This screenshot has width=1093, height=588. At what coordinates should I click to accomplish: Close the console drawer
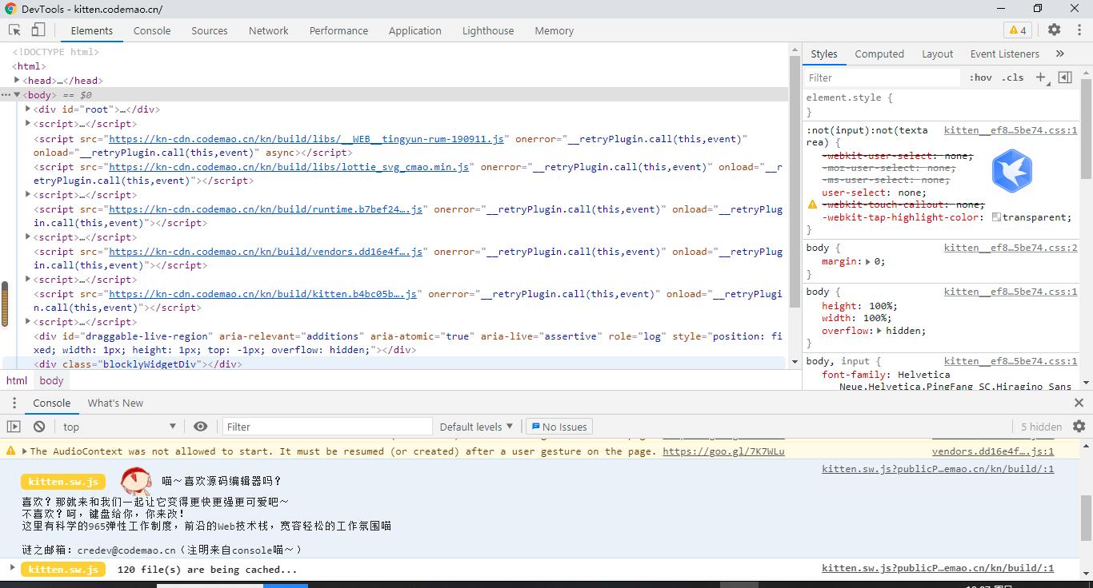1079,403
